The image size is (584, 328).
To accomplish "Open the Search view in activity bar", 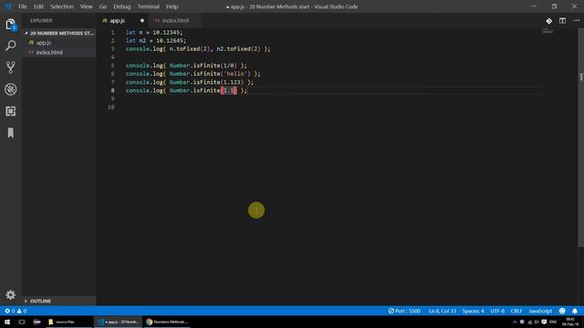I will (10, 46).
